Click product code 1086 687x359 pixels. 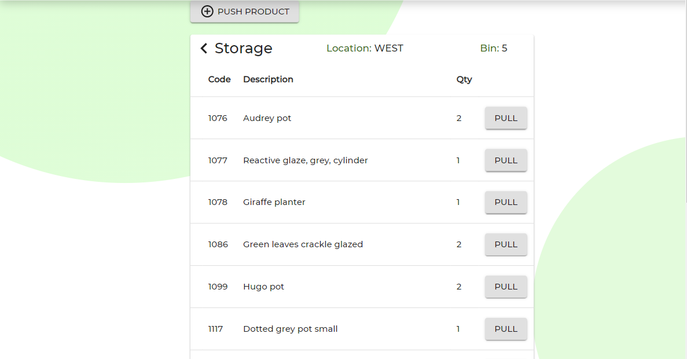(218, 244)
